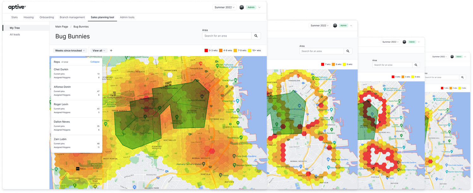Click the aptive logo
The height and width of the screenshot is (193, 473).
click(x=17, y=7)
